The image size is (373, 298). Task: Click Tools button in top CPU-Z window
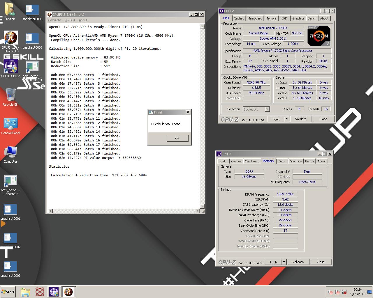click(276, 119)
